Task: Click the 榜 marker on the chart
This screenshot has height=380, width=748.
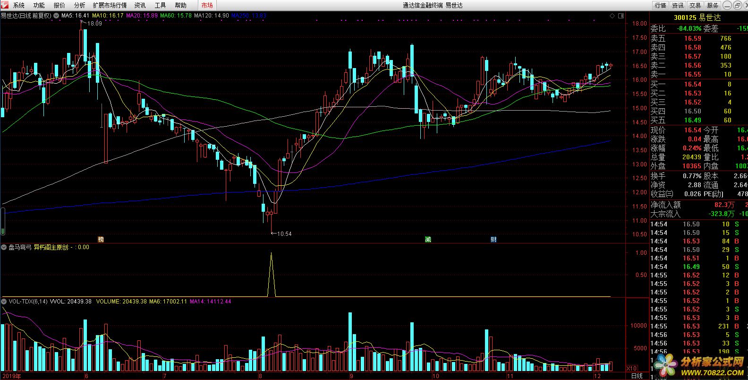Action: pos(101,240)
